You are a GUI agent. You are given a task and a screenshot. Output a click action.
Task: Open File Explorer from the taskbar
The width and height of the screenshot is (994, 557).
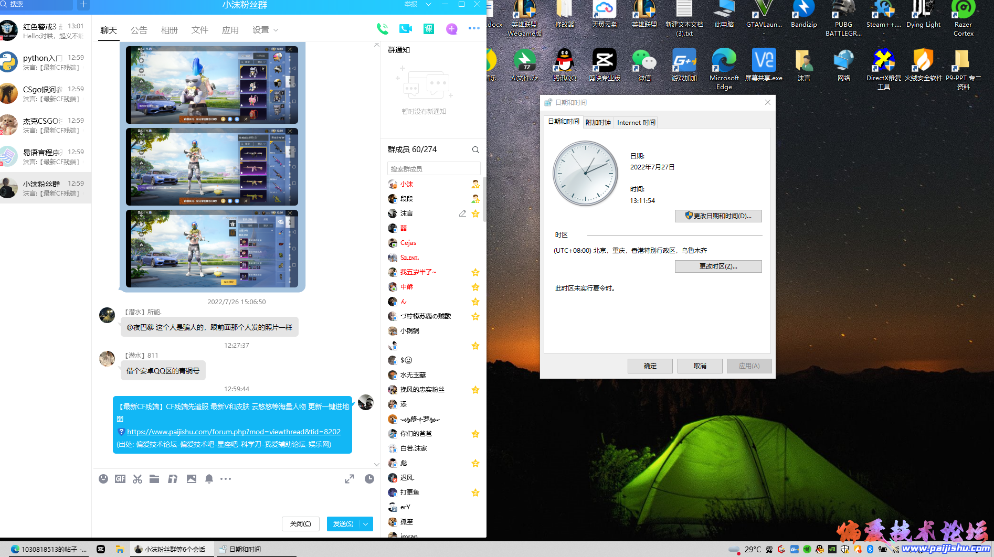(x=120, y=549)
